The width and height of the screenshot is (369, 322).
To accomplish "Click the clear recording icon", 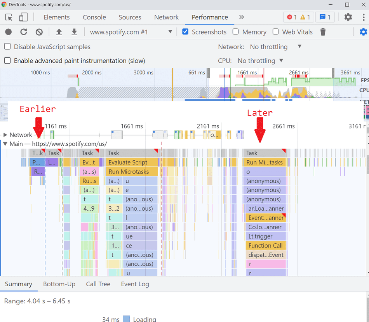I will pyautogui.click(x=39, y=32).
